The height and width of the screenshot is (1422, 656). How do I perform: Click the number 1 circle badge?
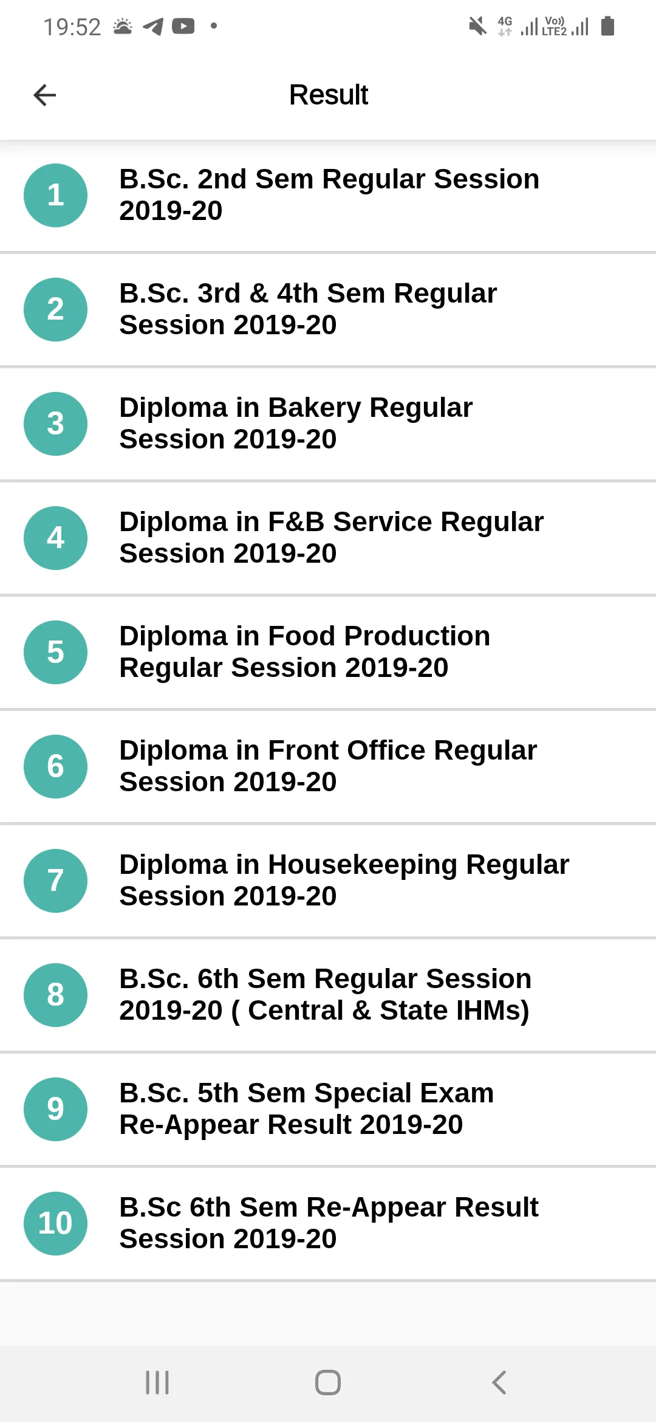point(55,195)
